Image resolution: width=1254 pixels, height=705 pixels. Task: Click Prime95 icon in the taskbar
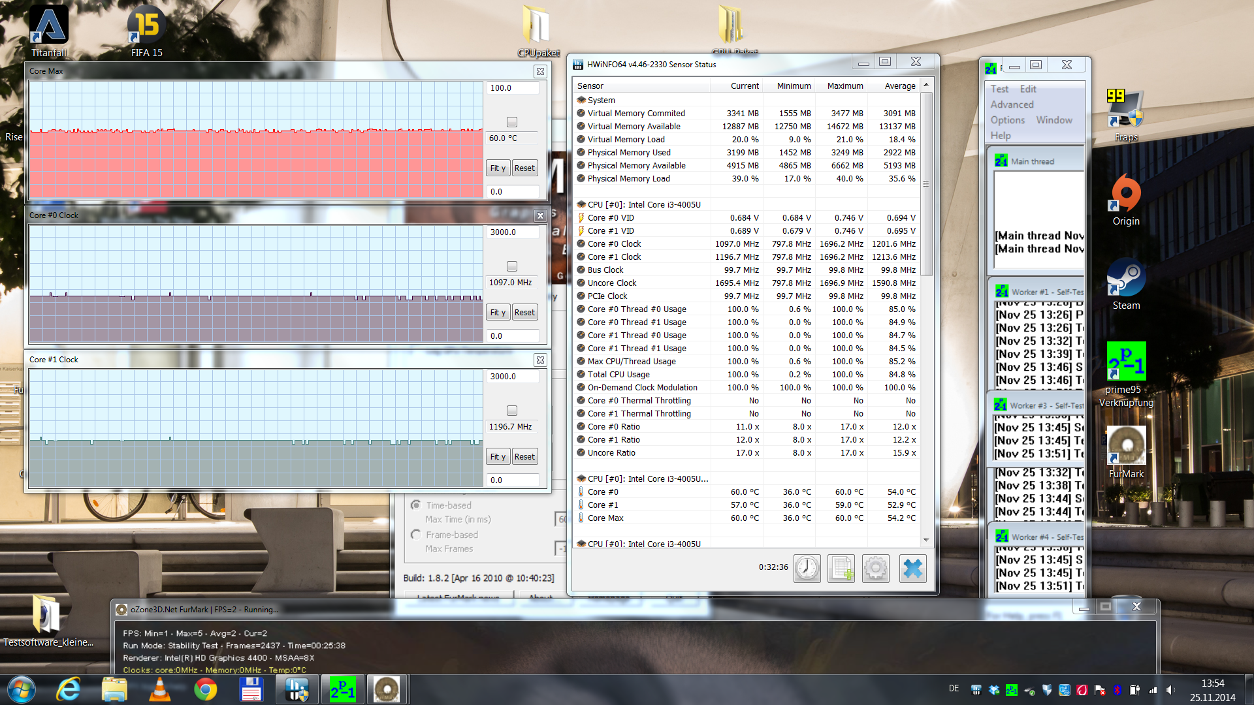coord(343,689)
